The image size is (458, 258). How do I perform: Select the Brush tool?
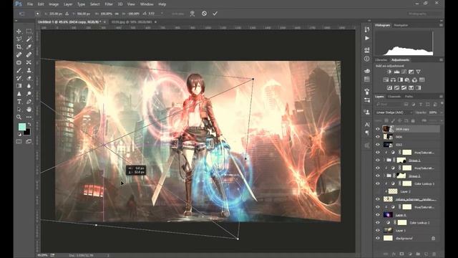point(19,70)
